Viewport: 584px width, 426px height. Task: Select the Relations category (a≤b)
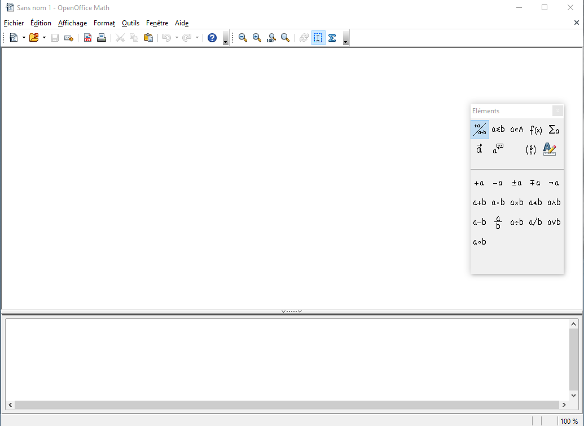[x=498, y=130]
